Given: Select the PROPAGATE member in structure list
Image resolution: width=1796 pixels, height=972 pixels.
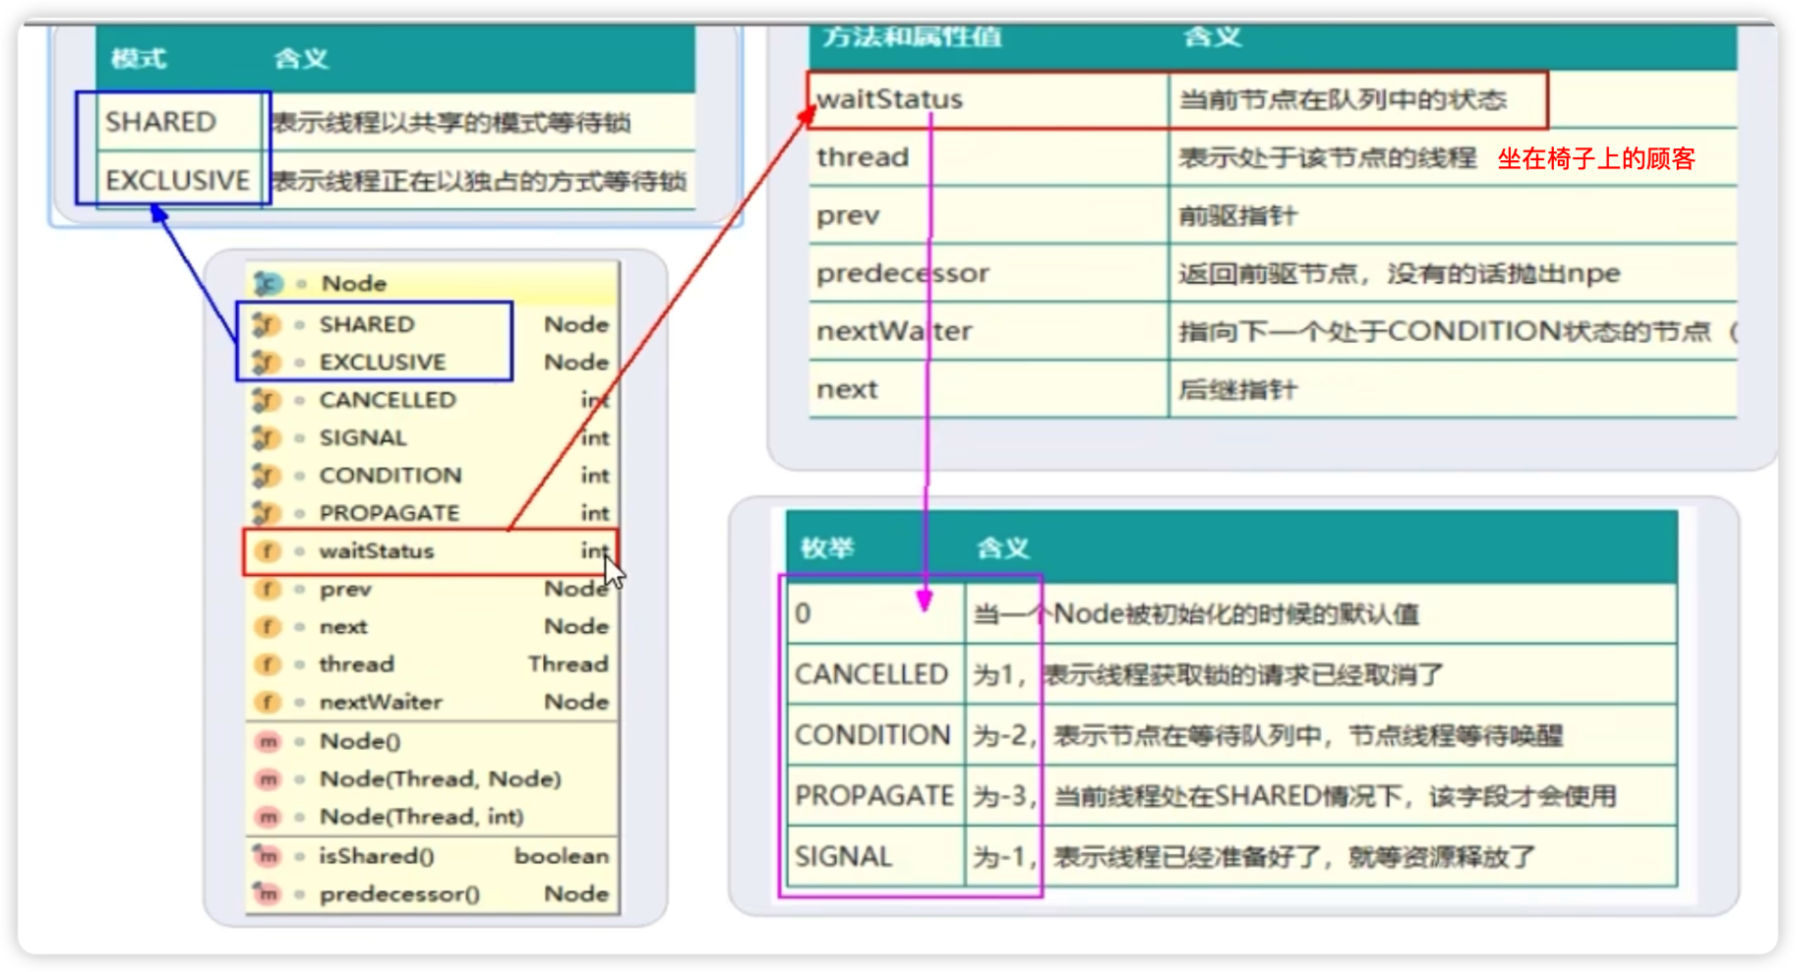Looking at the screenshot, I should click(433, 513).
